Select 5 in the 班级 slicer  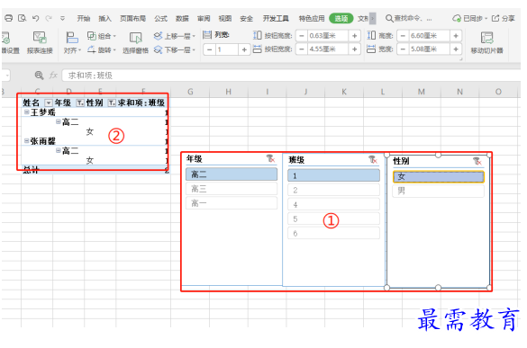333,219
